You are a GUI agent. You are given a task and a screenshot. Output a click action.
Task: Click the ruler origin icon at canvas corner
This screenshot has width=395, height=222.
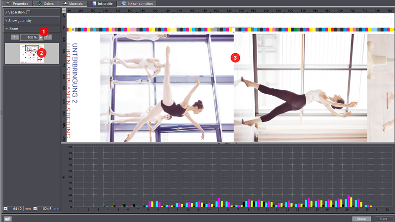(63, 10)
